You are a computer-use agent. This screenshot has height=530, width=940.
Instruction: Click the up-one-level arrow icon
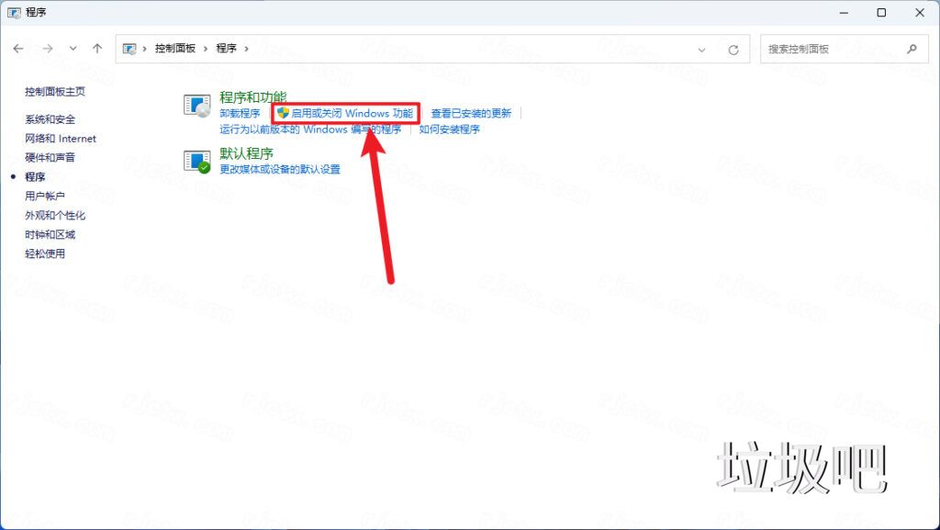[x=96, y=48]
